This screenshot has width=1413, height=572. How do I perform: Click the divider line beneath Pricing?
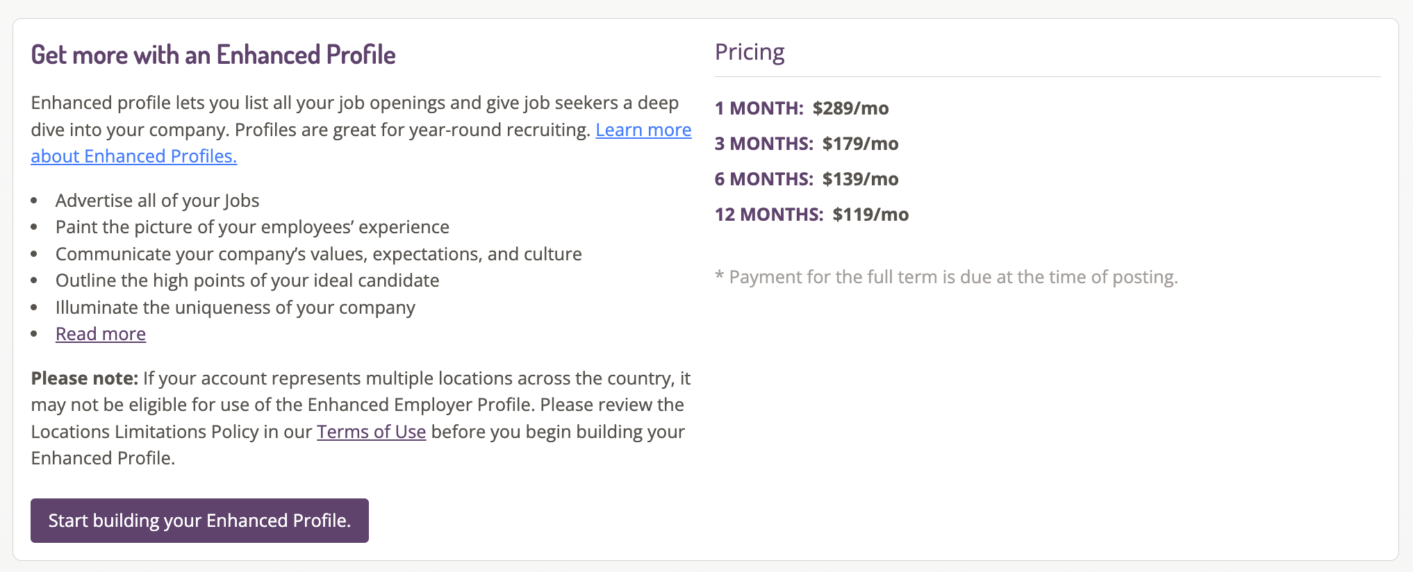pos(1048,76)
